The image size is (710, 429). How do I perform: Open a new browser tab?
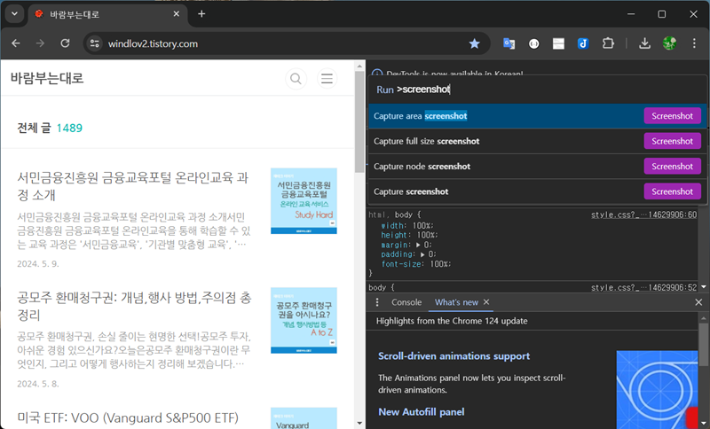click(201, 14)
